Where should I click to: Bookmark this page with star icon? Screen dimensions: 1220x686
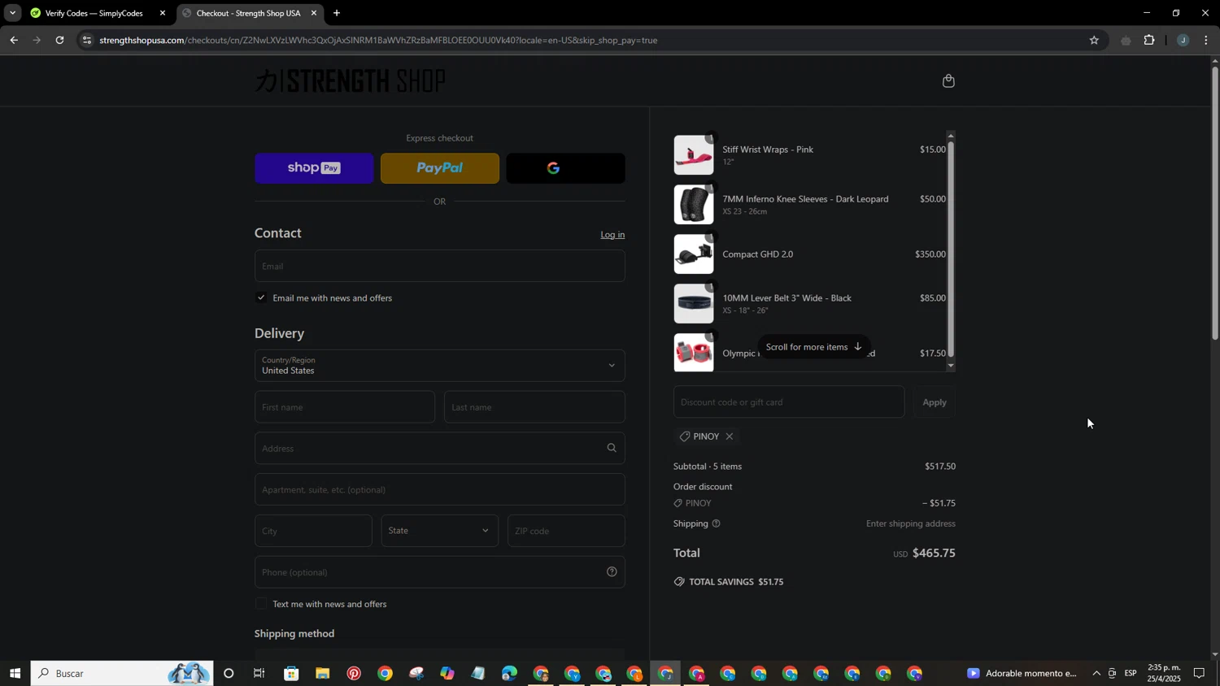[1094, 40]
